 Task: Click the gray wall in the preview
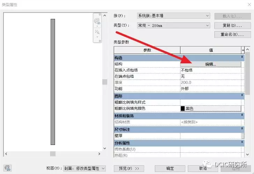click(x=53, y=82)
